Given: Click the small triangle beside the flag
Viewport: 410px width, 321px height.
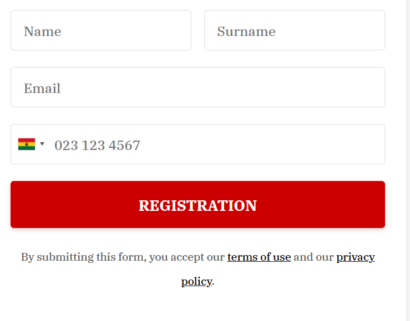Looking at the screenshot, I should click(x=42, y=144).
